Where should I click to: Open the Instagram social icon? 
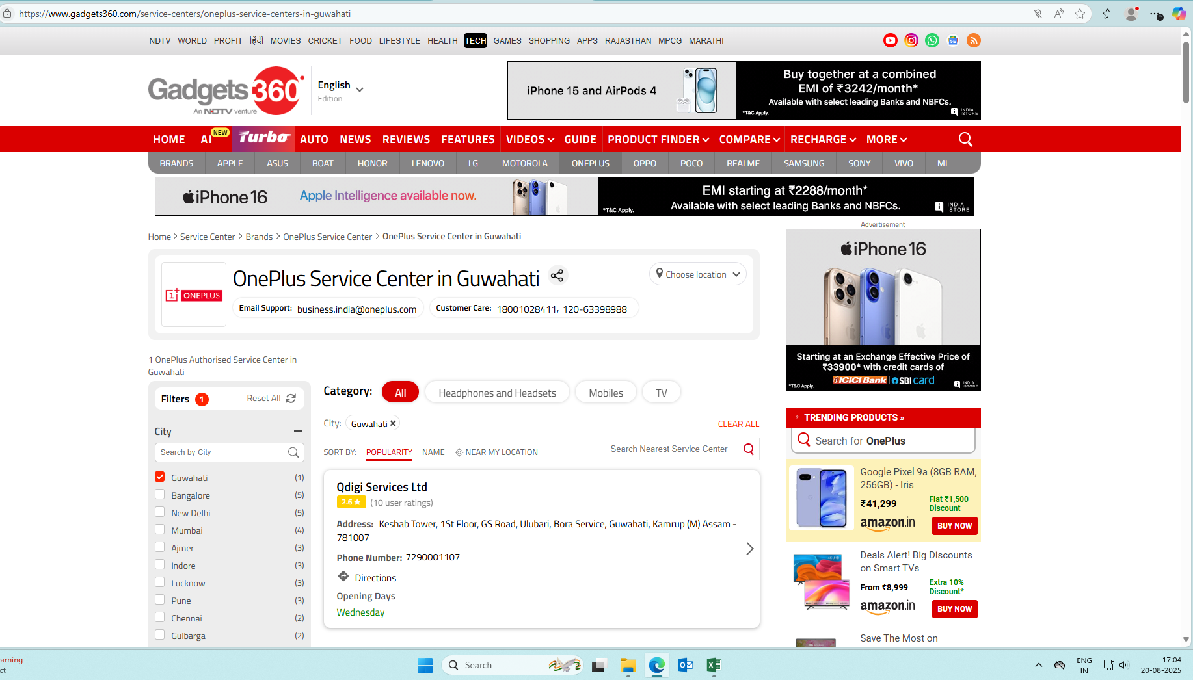point(911,40)
